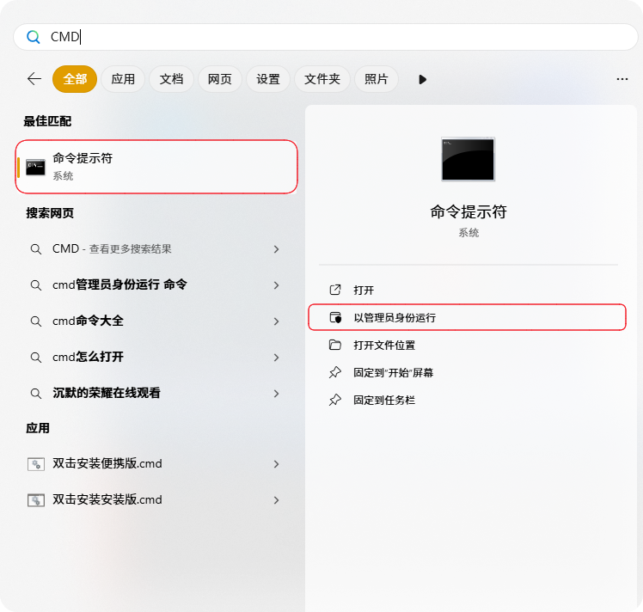Click the search box containing CMD
Screen dimensions: 643x612
[325, 37]
